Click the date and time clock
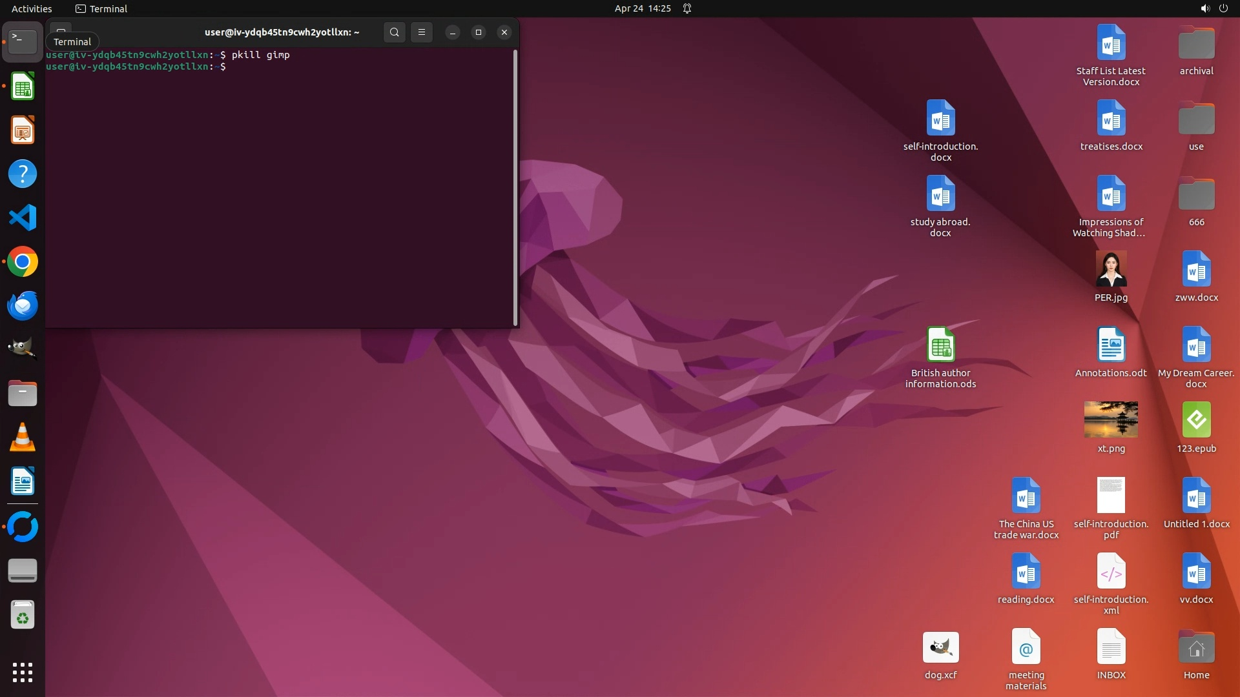The image size is (1240, 697). [642, 8]
